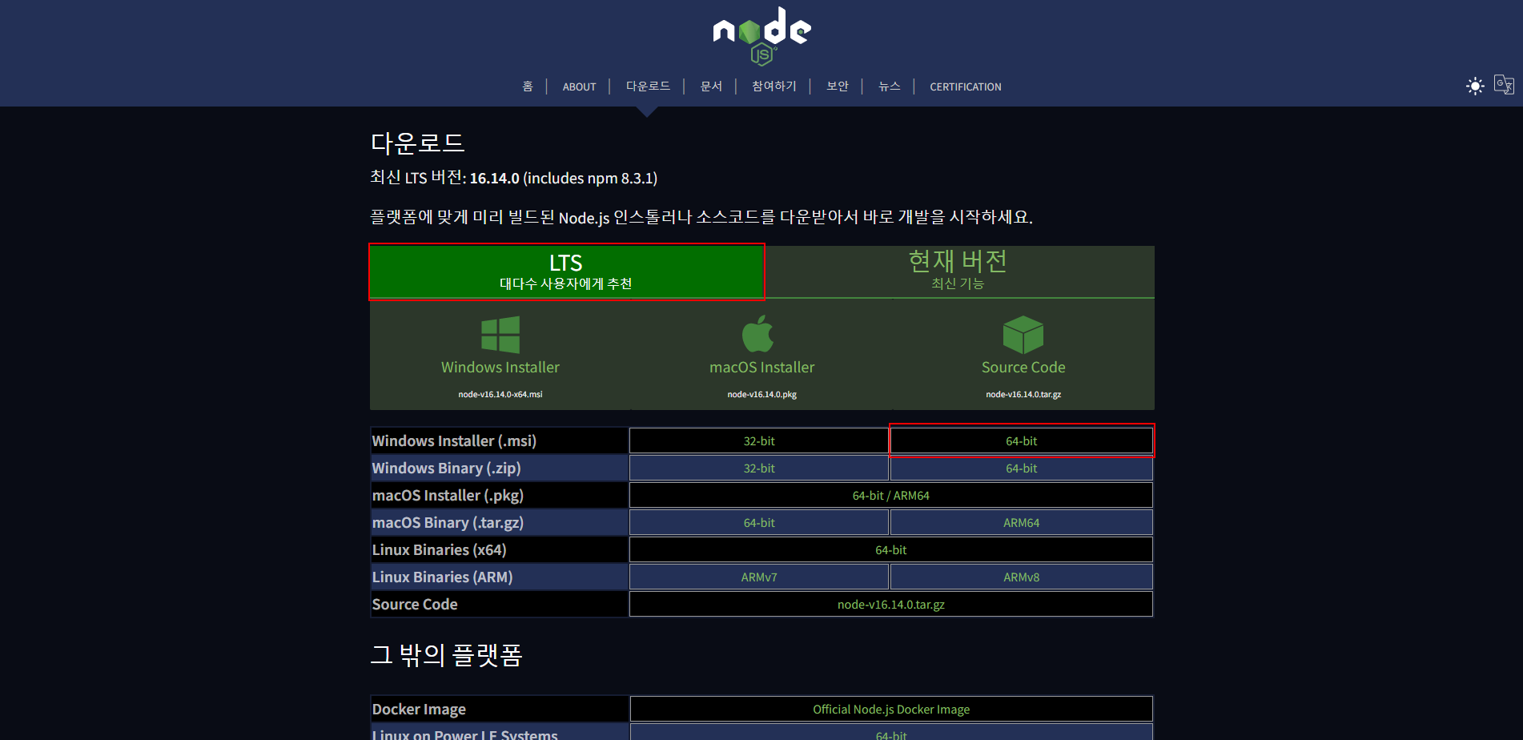The width and height of the screenshot is (1523, 740).
Task: Click the Node.js logo in the header
Action: coord(761,36)
